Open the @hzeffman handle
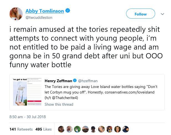 [88, 81]
